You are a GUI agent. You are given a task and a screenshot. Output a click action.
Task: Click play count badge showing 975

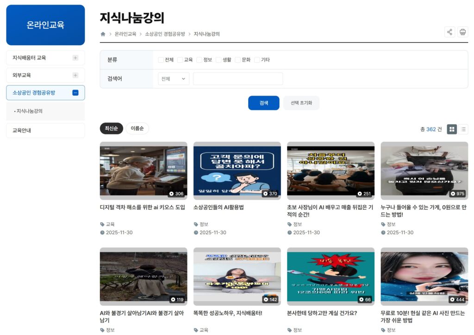tap(458, 194)
